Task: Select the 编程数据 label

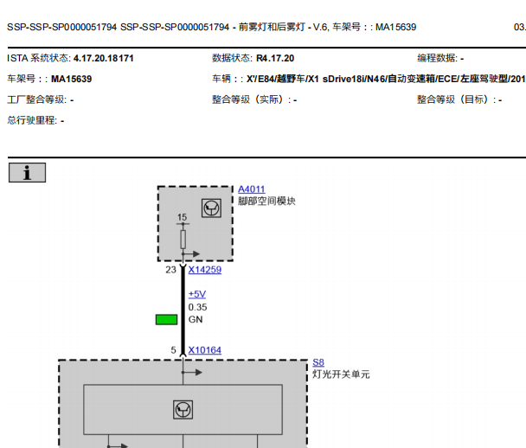Action: click(x=437, y=58)
